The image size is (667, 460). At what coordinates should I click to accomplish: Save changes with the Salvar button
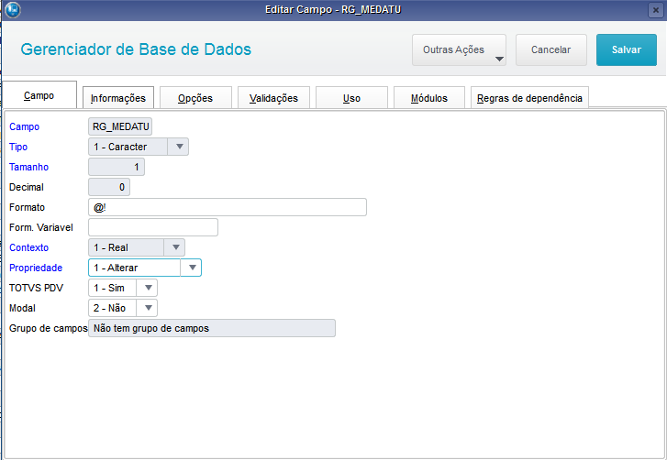626,49
